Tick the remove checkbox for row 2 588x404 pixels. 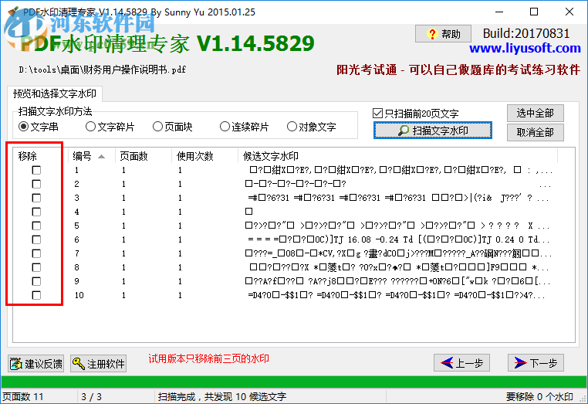pos(36,184)
